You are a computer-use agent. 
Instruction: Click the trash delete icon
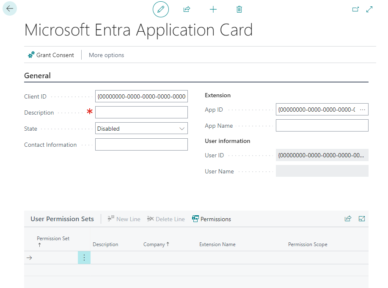[239, 9]
